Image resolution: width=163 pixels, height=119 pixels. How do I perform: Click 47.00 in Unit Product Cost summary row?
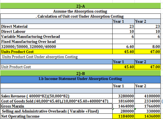click(x=148, y=67)
